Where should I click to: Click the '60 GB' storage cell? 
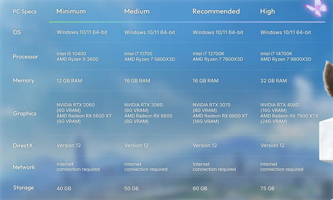click(200, 188)
